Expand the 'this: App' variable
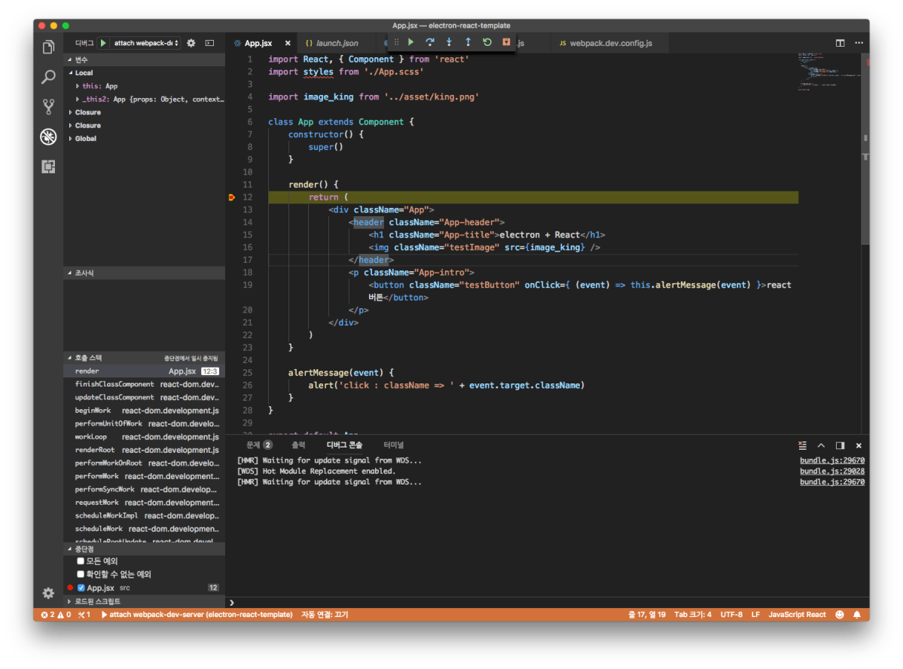Screen dimensions: 903x669 tap(78, 86)
